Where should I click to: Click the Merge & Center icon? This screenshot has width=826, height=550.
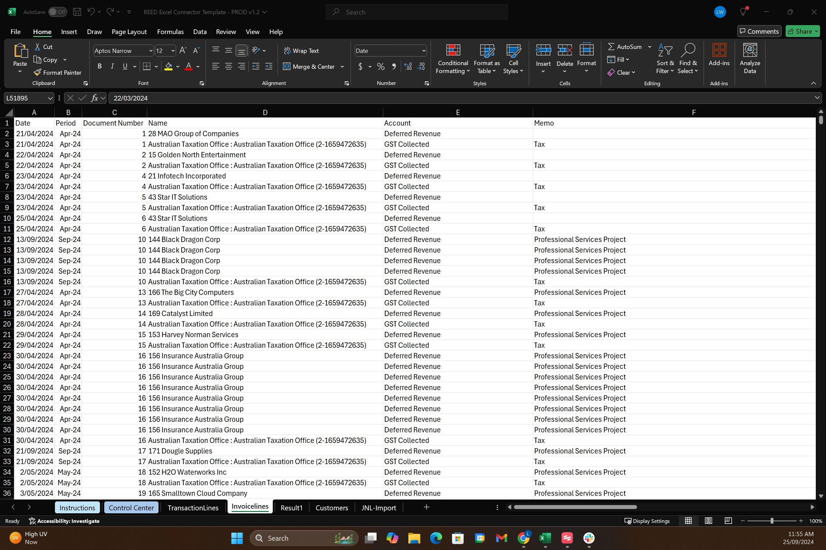tap(287, 67)
